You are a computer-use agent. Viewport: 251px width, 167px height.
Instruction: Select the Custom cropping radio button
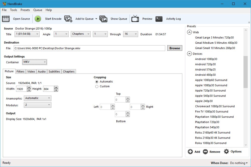97,86
